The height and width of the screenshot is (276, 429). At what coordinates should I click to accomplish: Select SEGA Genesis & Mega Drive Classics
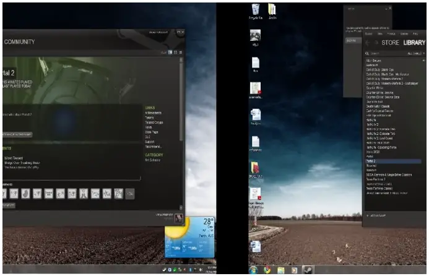point(389,175)
